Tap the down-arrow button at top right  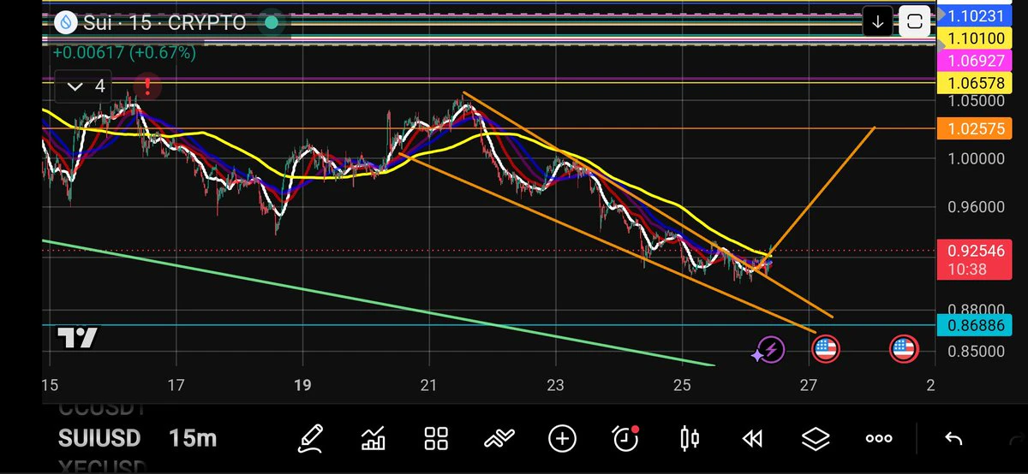click(x=877, y=23)
